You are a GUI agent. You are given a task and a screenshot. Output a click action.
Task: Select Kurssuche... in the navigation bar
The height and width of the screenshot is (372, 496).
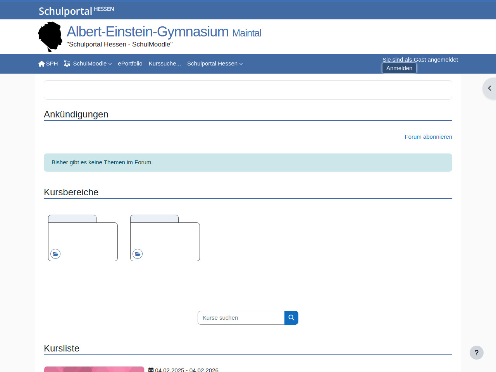click(x=165, y=64)
